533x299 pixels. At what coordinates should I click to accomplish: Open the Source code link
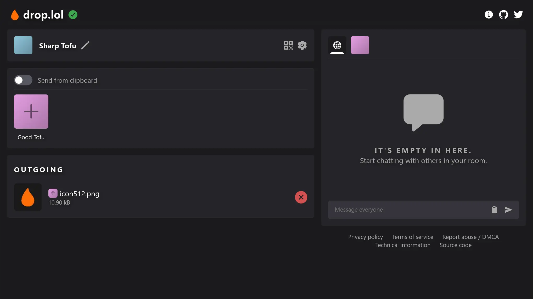coord(456,245)
